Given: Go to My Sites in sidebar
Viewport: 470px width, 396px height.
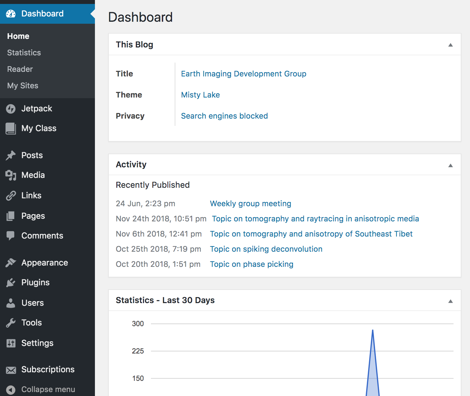Looking at the screenshot, I should tap(23, 86).
